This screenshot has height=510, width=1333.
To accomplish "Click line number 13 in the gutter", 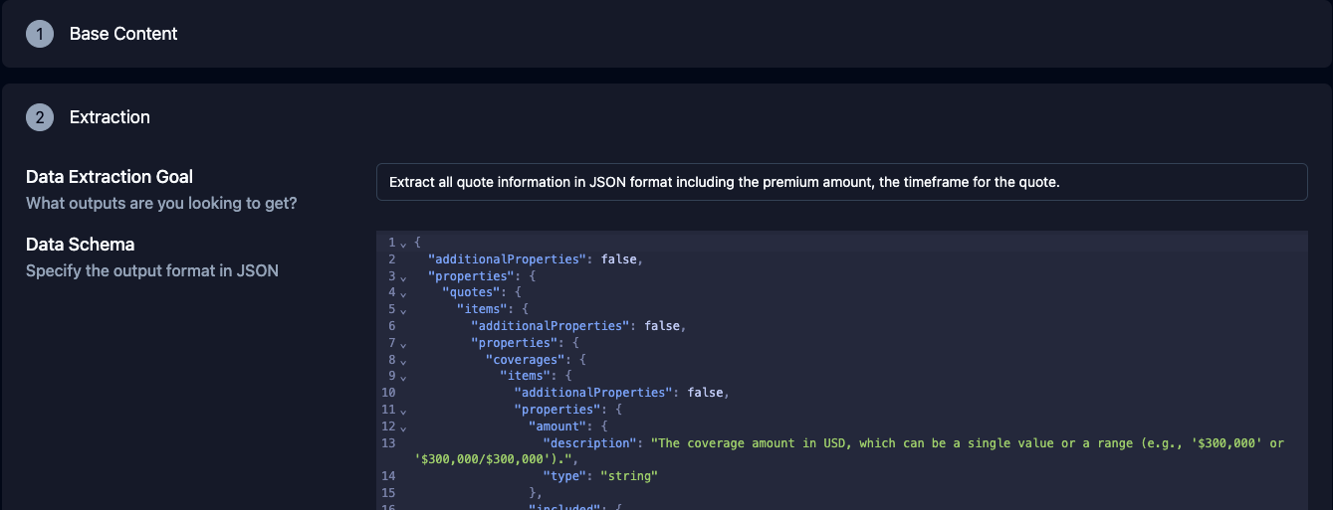I will 388,443.
